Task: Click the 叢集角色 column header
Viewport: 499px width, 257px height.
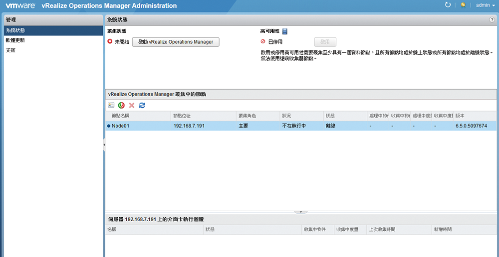Action: coord(258,116)
